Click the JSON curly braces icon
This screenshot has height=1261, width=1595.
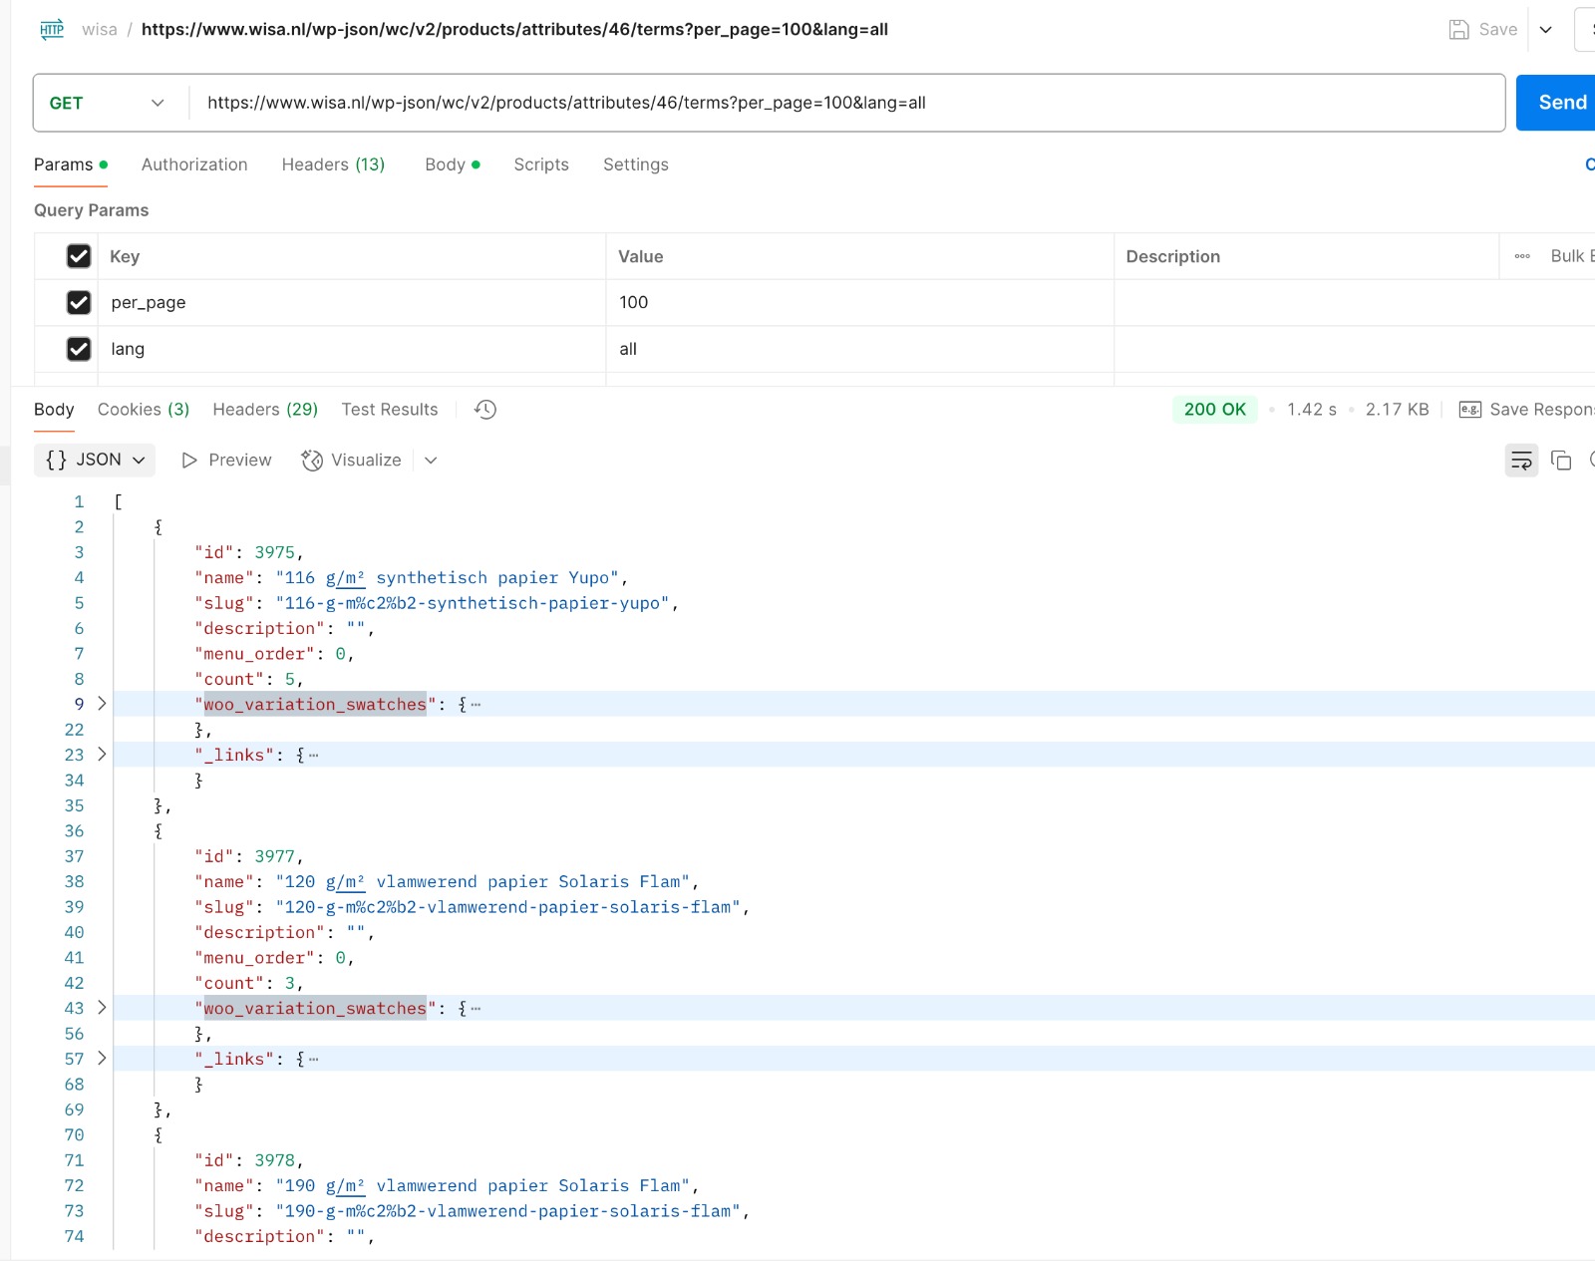(x=57, y=460)
